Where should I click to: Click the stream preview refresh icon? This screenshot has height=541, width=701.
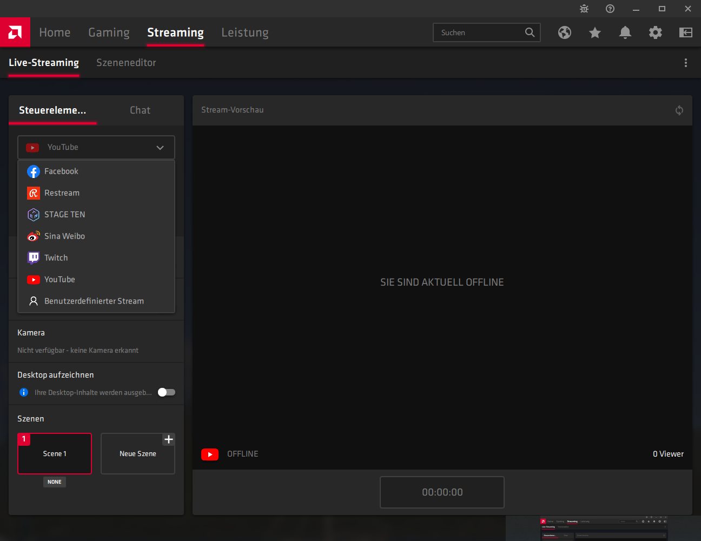(x=679, y=110)
